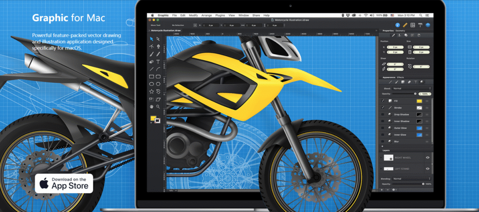Image resolution: width=479 pixels, height=212 pixels.
Task: Expand the LEFT STAND layer
Action: [x=381, y=168]
